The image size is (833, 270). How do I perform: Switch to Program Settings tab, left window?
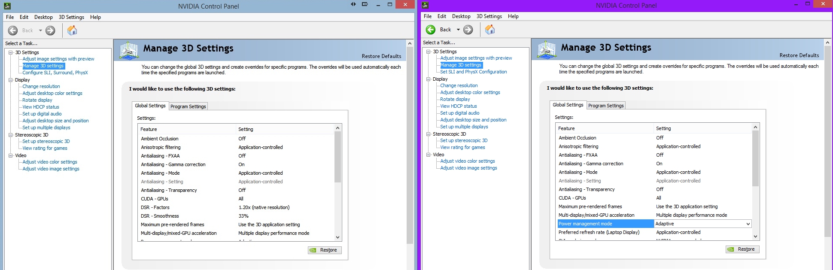(x=188, y=106)
